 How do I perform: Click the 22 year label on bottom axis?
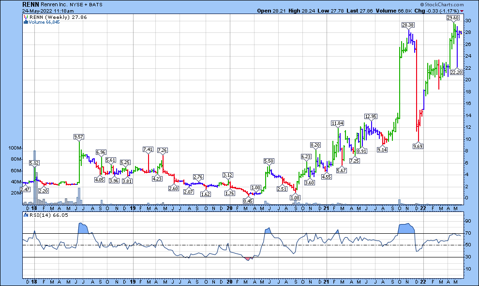(x=423, y=281)
